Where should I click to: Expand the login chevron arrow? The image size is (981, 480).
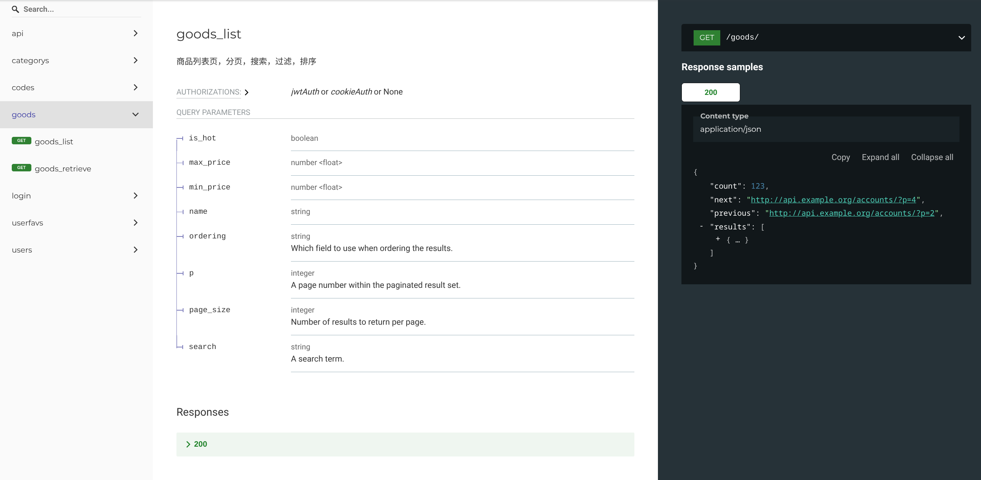[135, 196]
